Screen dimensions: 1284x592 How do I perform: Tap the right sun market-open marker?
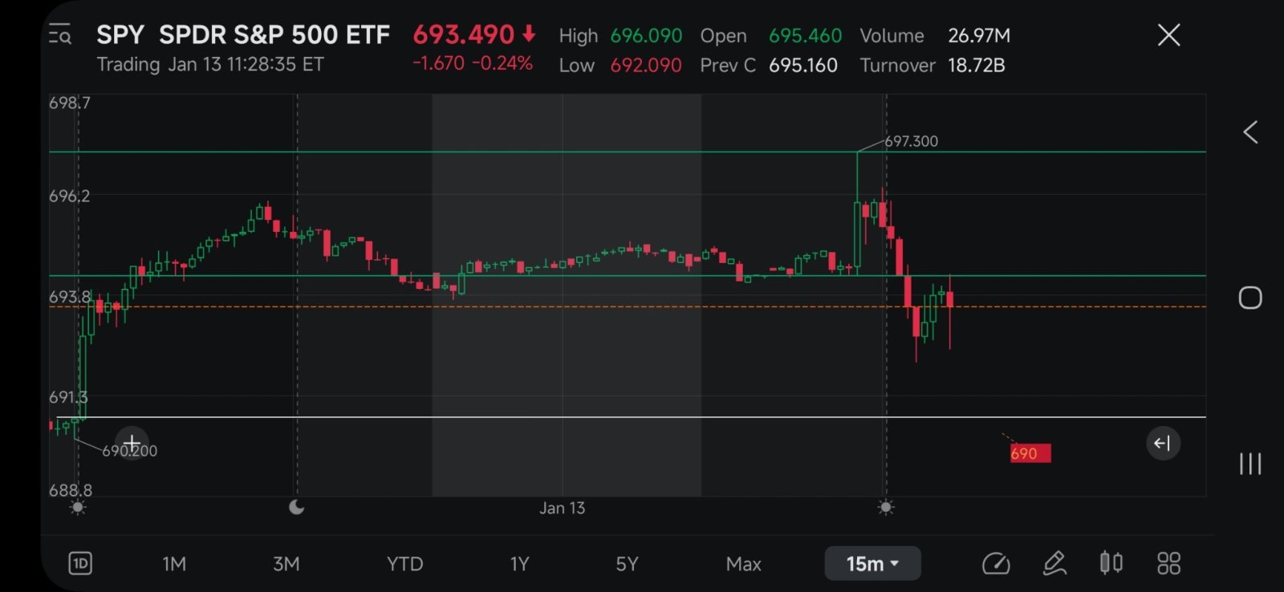pyautogui.click(x=885, y=507)
